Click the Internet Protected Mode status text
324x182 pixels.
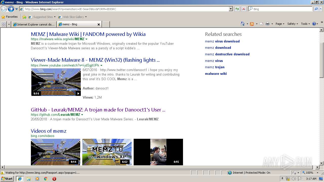[251, 173]
